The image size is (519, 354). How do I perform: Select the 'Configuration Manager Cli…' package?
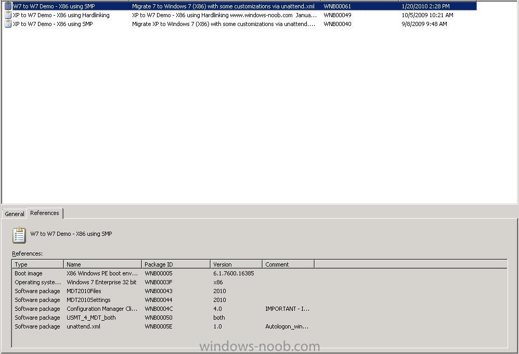[101, 309]
